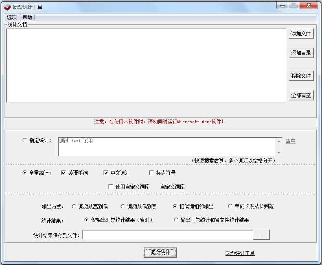Click the 快速搜索估算 hint text

coord(233,161)
